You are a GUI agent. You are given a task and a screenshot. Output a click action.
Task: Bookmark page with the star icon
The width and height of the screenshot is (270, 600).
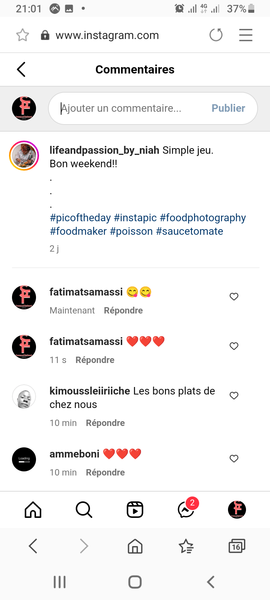click(22, 35)
